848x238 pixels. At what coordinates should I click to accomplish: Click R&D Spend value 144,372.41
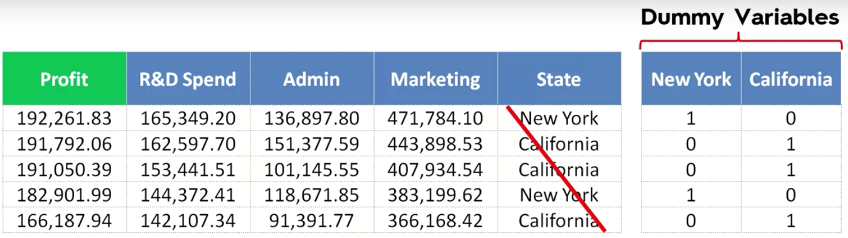point(188,195)
